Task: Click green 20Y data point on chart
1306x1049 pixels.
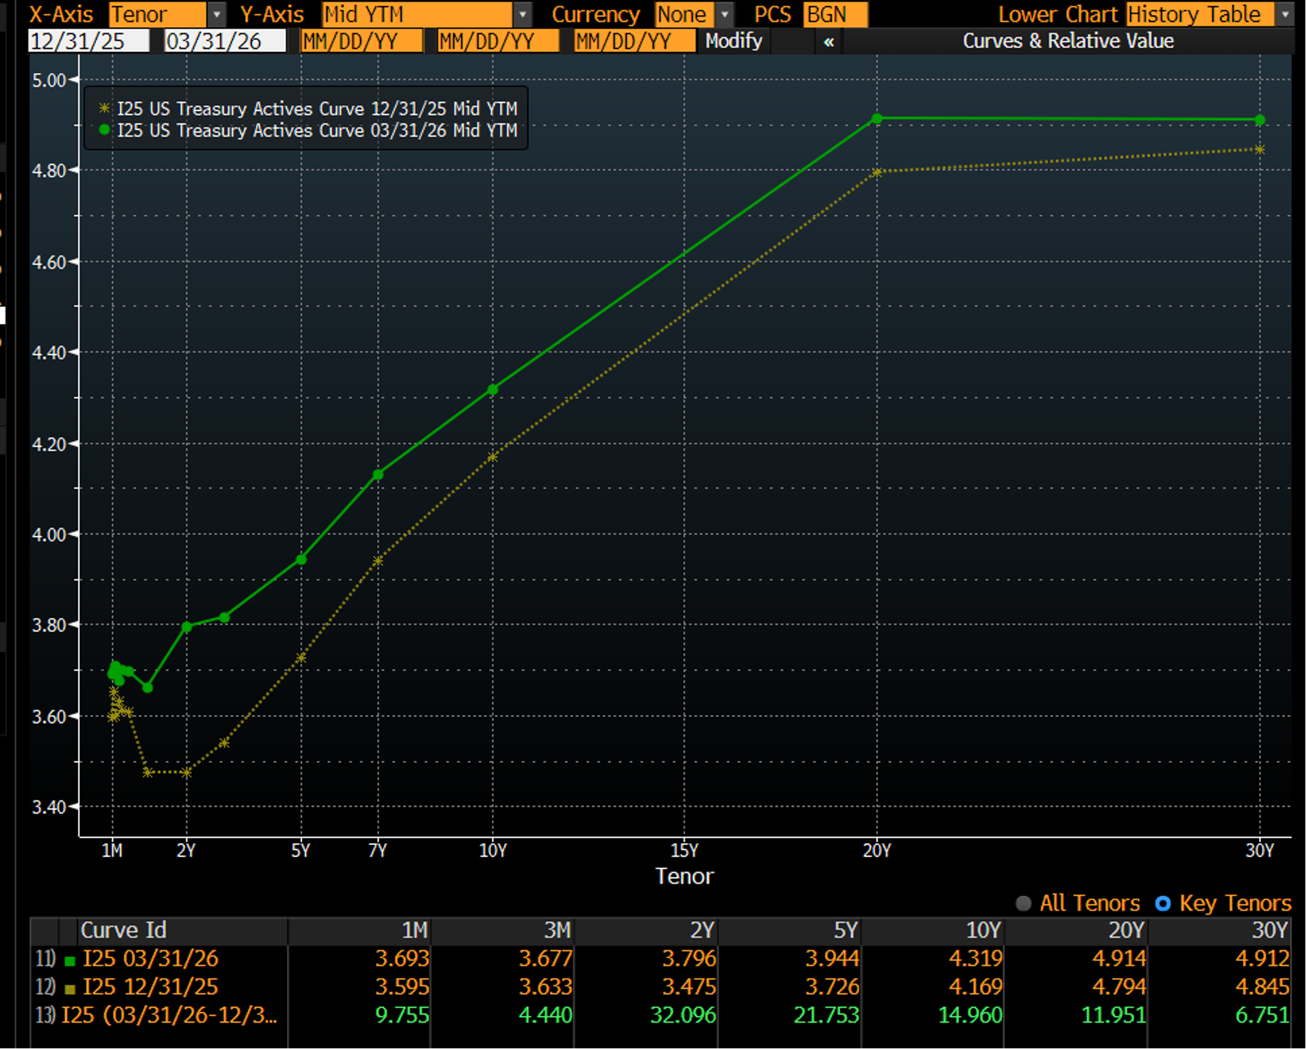Action: pos(877,119)
